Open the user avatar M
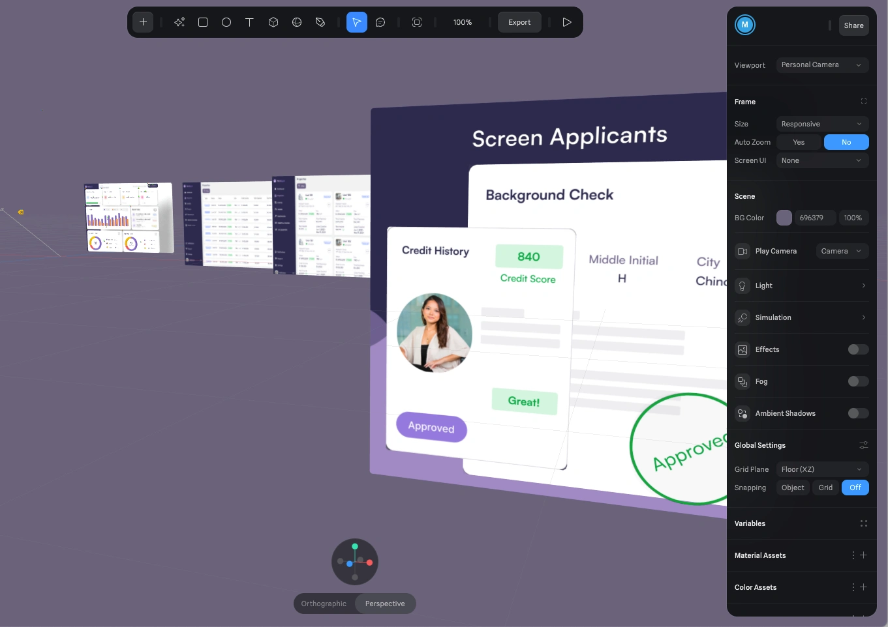This screenshot has width=888, height=627. click(x=745, y=25)
